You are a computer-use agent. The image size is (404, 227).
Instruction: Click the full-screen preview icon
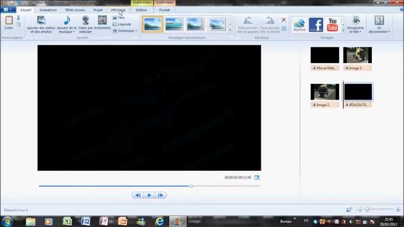coord(257,178)
